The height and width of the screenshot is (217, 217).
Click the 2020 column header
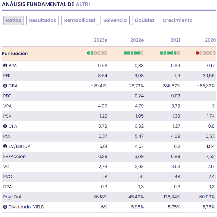210,40
